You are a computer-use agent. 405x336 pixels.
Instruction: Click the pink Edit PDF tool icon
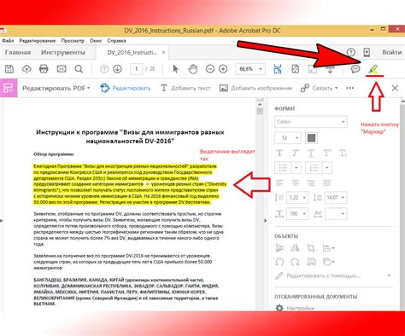tap(9, 88)
